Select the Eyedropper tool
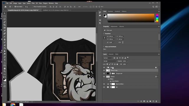The width and height of the screenshot is (189, 106). click(x=5, y=31)
